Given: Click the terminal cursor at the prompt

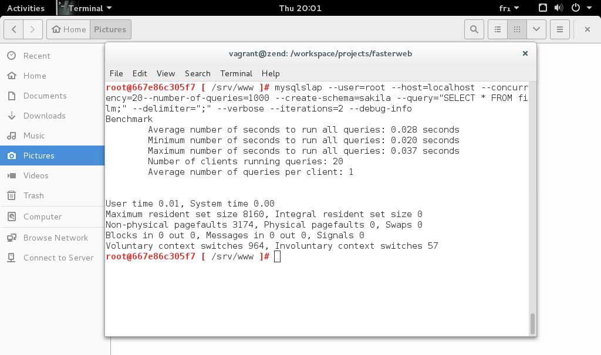Looking at the screenshot, I should [x=278, y=256].
